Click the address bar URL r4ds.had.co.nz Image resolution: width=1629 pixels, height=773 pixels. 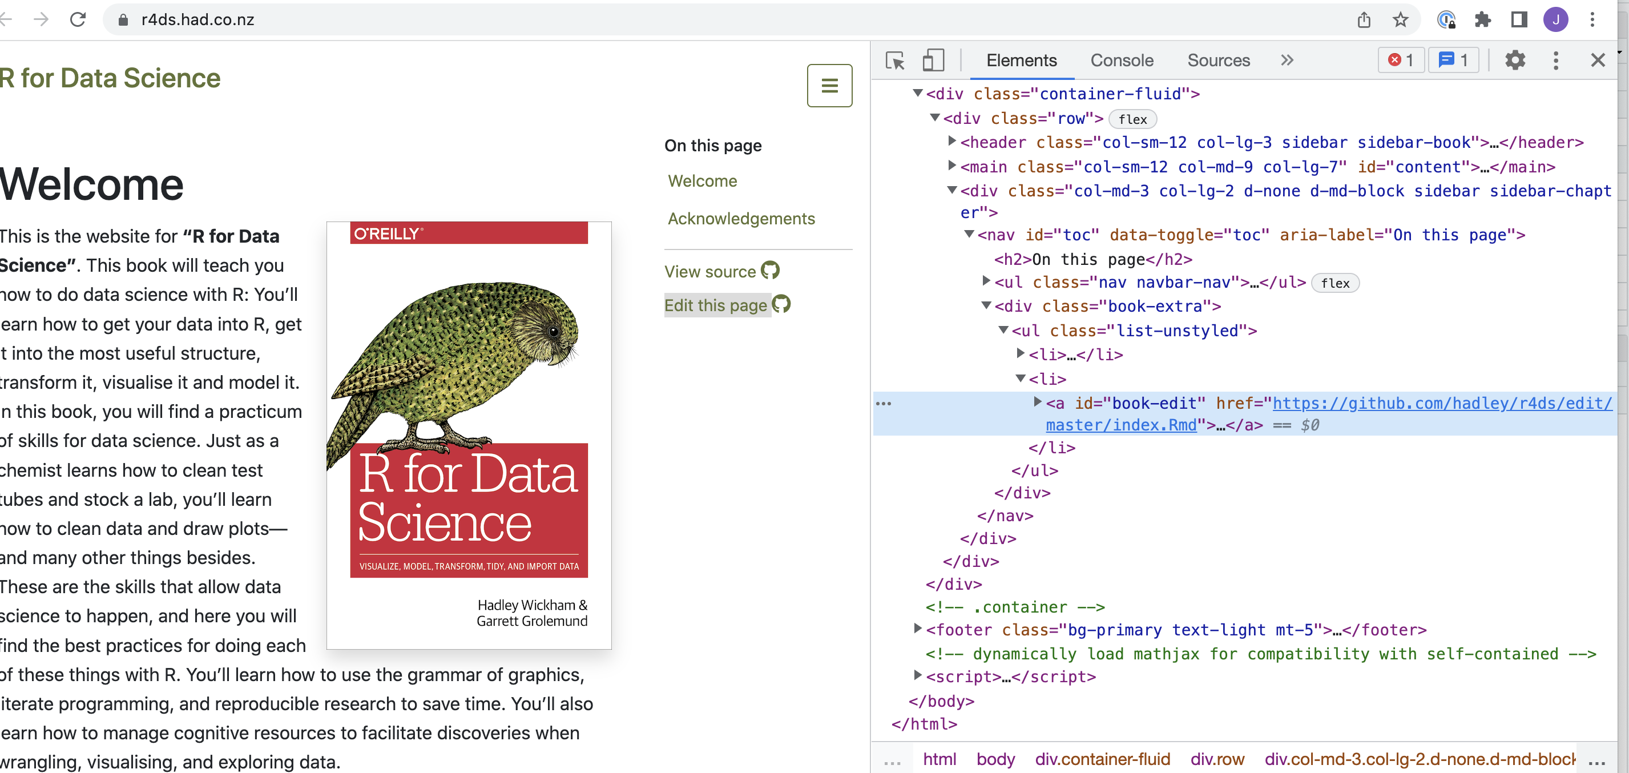(x=198, y=20)
